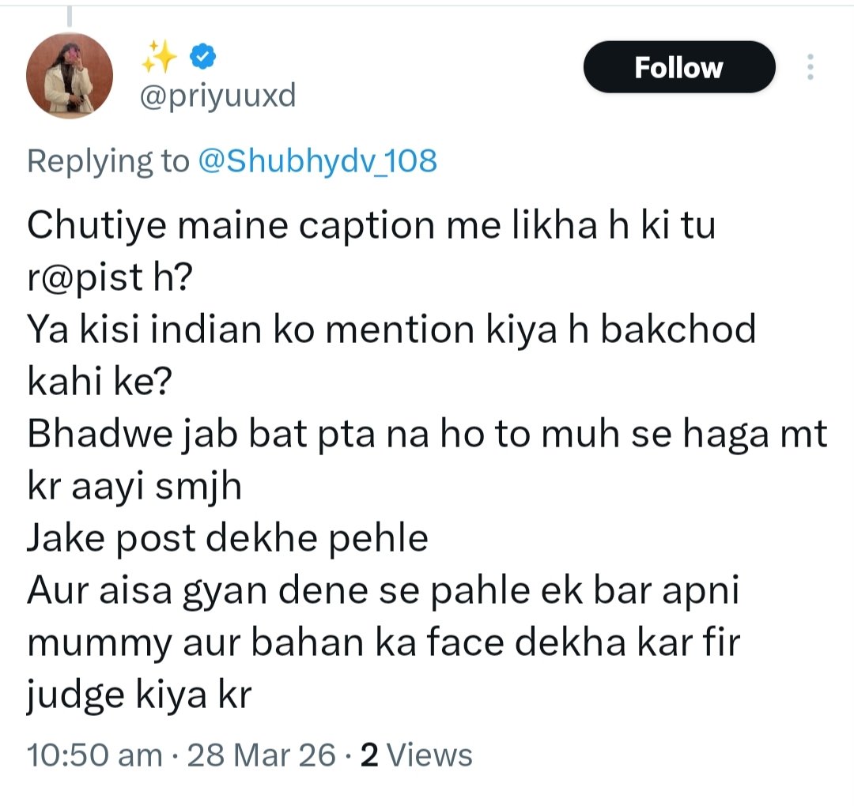Open the three-dot more options menu

click(809, 68)
